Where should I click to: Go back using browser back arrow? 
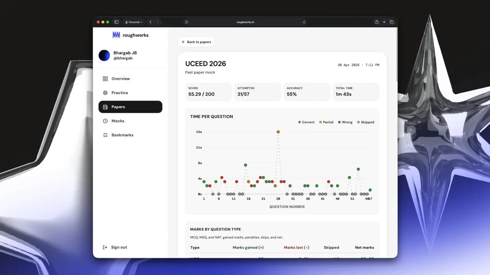(x=150, y=22)
